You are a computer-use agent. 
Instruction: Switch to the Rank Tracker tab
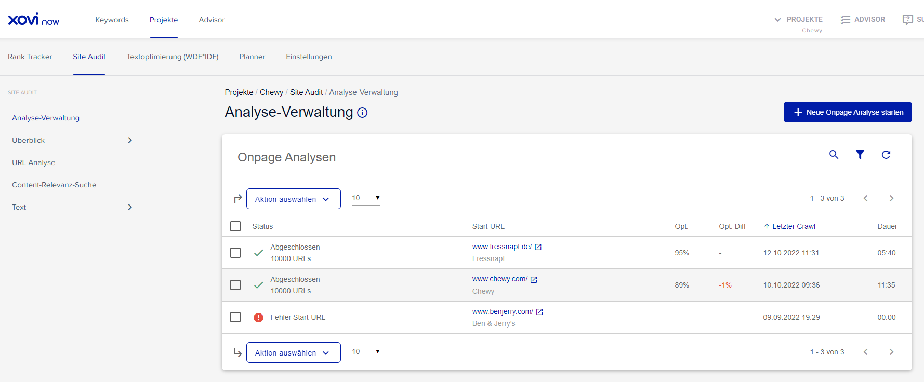point(30,57)
